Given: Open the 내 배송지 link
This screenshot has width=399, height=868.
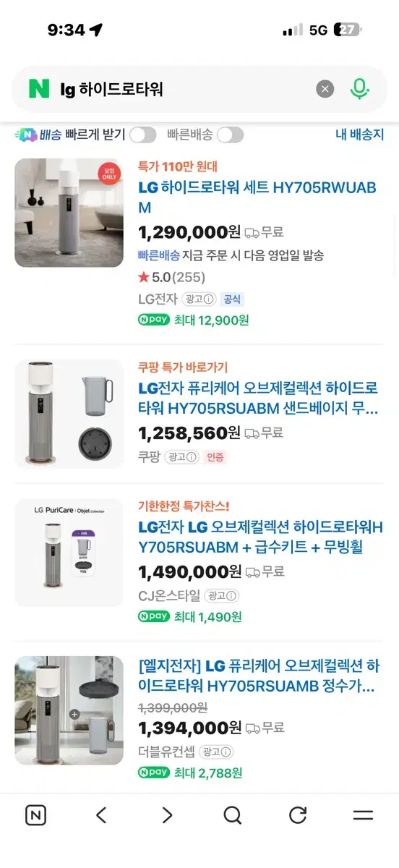Looking at the screenshot, I should [x=360, y=135].
